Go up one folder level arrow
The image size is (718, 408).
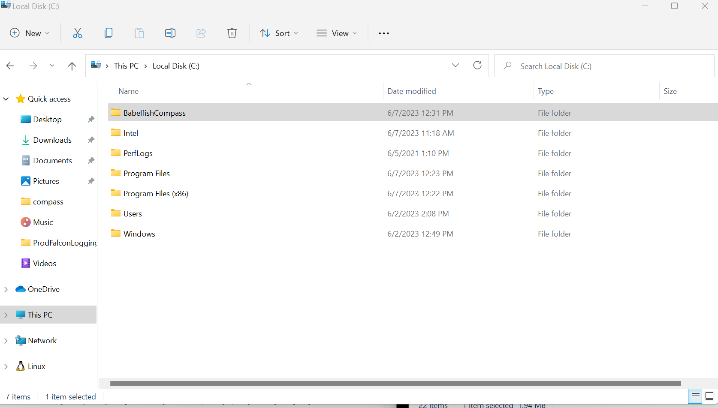click(x=72, y=66)
